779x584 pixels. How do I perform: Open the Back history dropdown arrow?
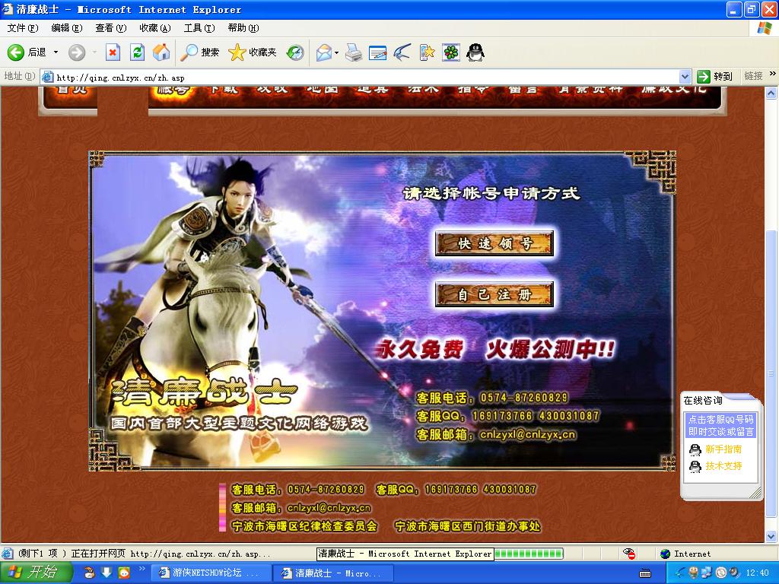(x=56, y=52)
